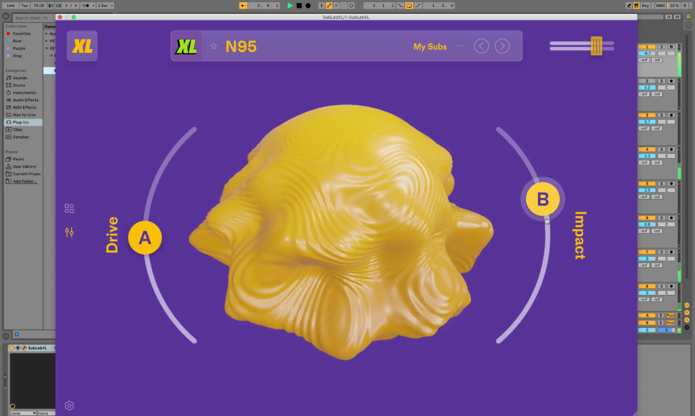This screenshot has height=416, width=695.
Task: Open the metronome options dropdown
Action: click(x=88, y=5)
